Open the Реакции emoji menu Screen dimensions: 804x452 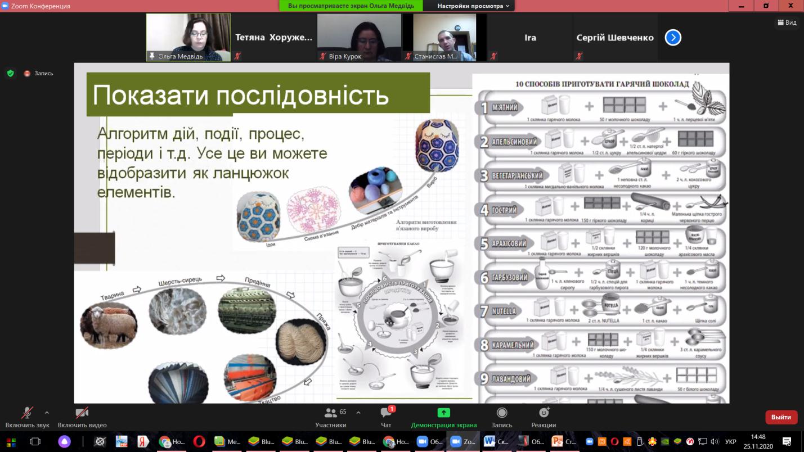[x=544, y=417]
